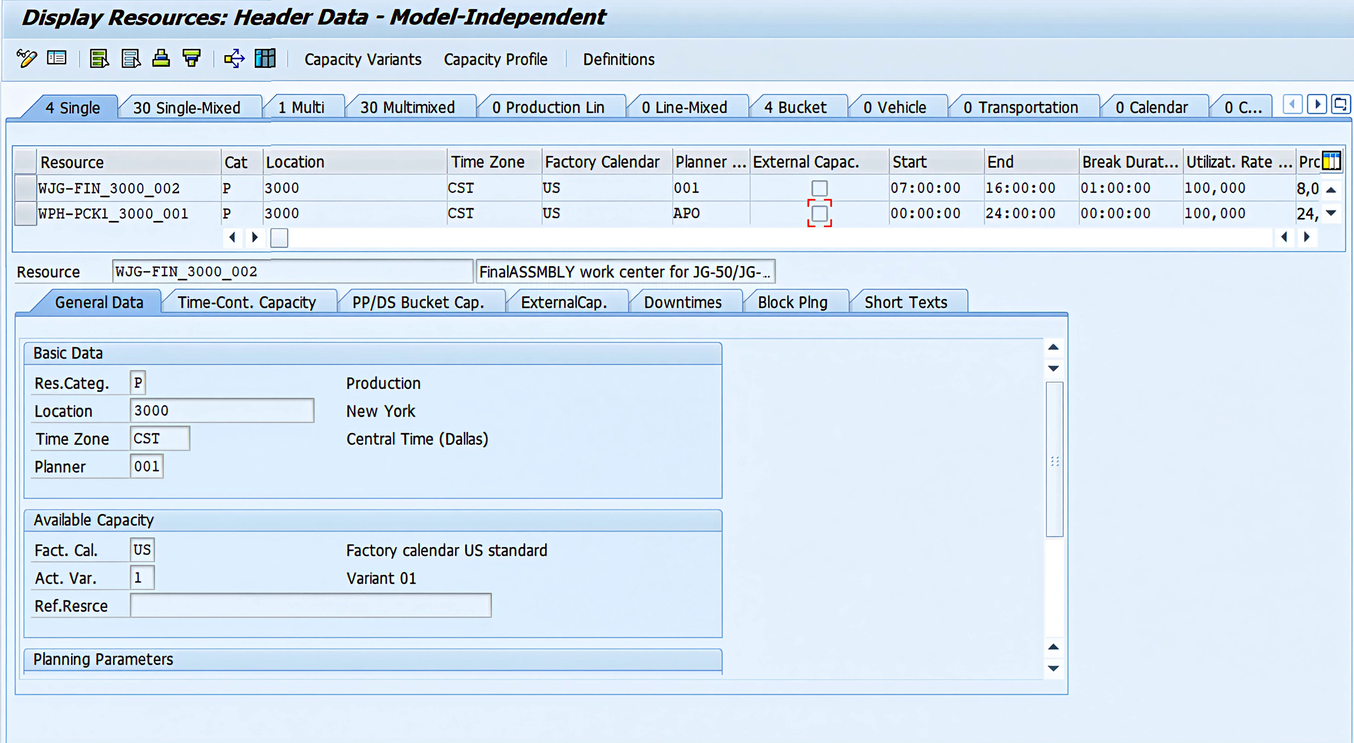The height and width of the screenshot is (743, 1354).
Task: Select row WPH-PCK1_3000_001 via row selector
Action: click(25, 213)
